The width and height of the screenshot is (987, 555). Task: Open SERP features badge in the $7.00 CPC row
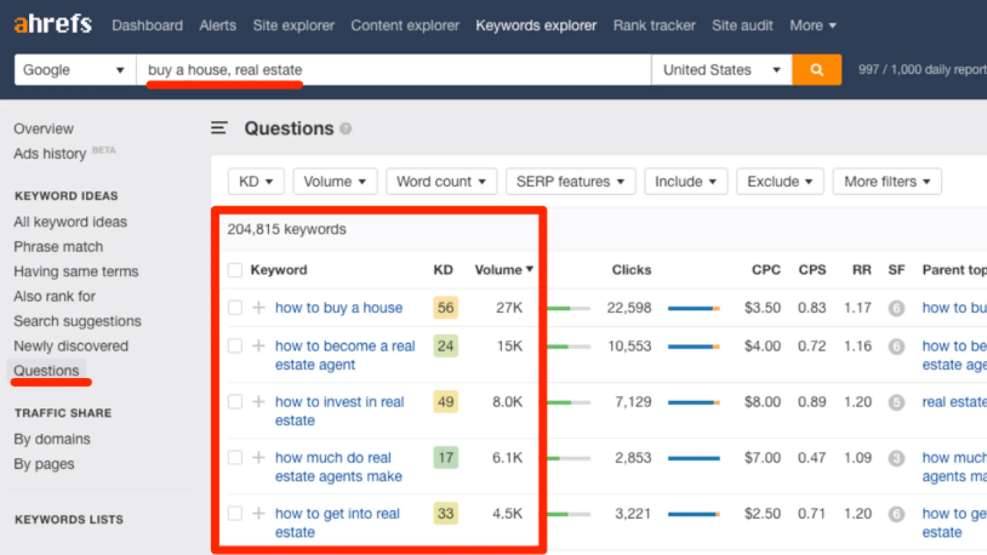[896, 458]
